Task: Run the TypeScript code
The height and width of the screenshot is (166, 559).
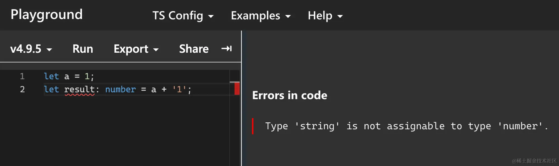Action: click(x=83, y=49)
